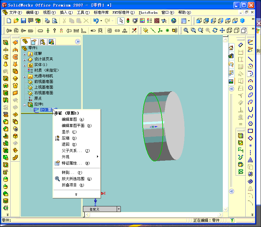Expand the 设计活页夹 tree node
This screenshot has height=227, width=261.
click(x=24, y=60)
